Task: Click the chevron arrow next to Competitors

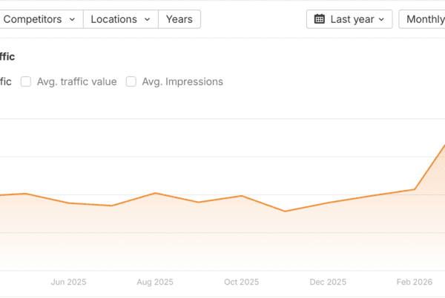Action: (x=71, y=19)
